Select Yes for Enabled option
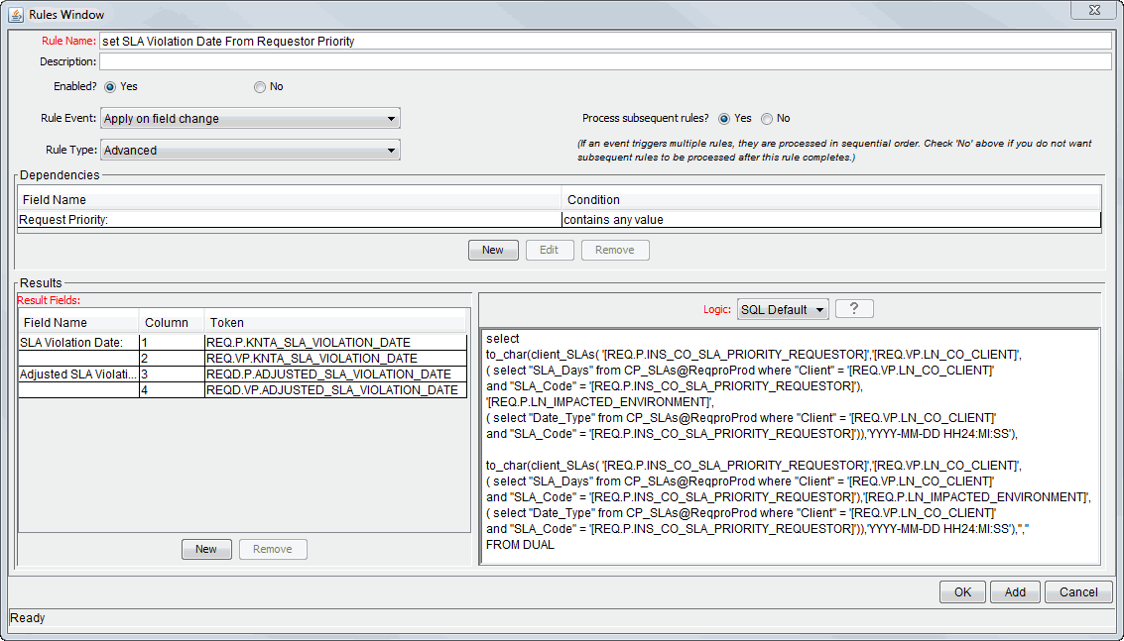 pyautogui.click(x=110, y=87)
